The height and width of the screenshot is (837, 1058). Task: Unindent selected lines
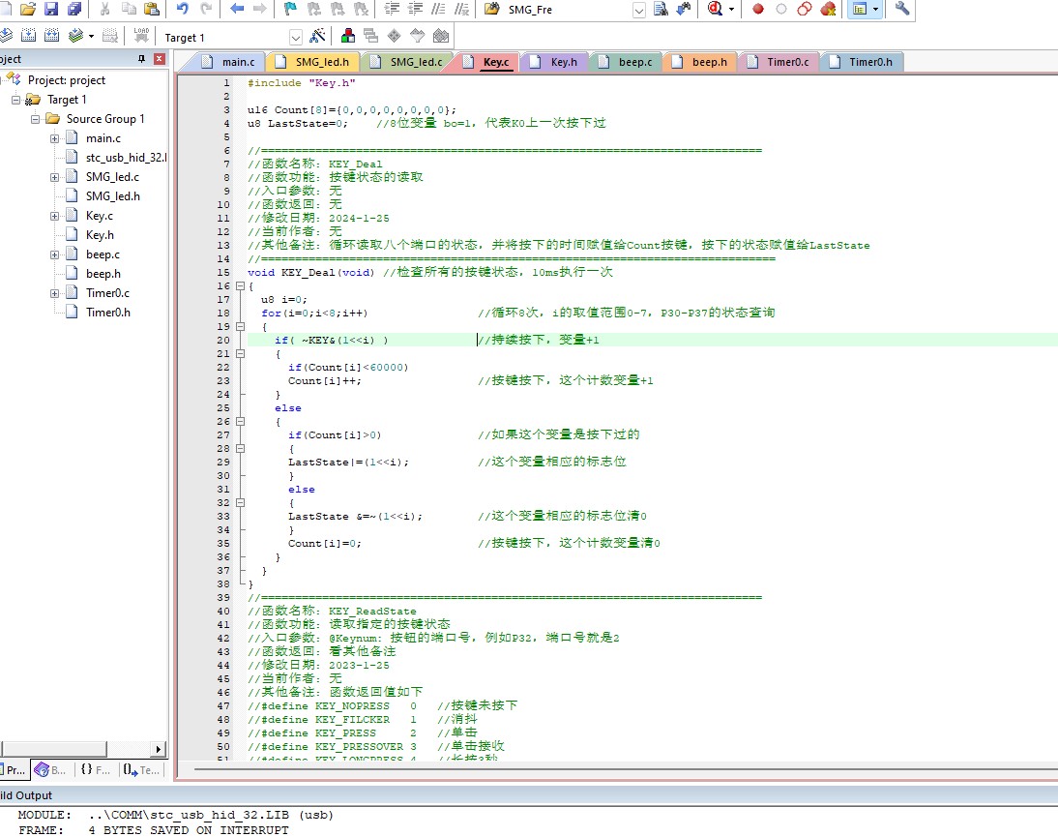(415, 9)
